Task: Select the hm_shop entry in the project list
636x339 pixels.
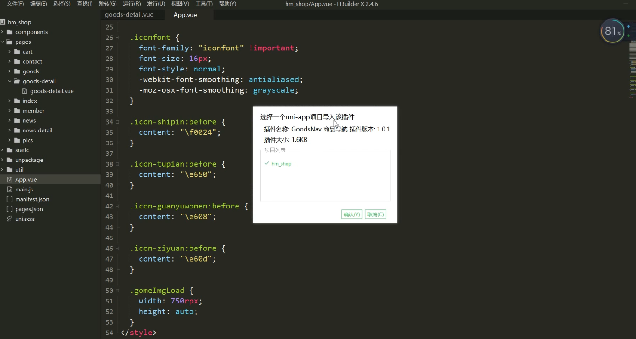Action: 281,164
